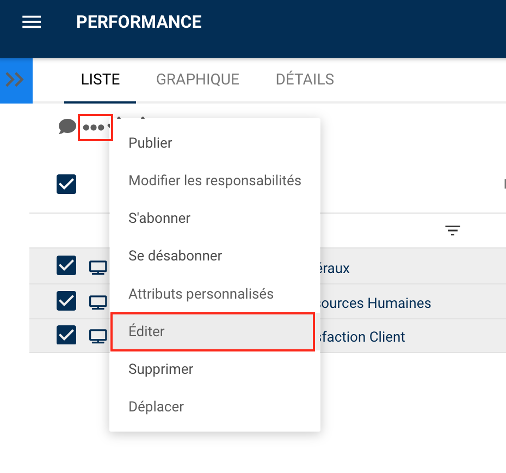Select Publier in the dropdown menu
Viewport: 506px width, 473px height.
pyautogui.click(x=150, y=143)
